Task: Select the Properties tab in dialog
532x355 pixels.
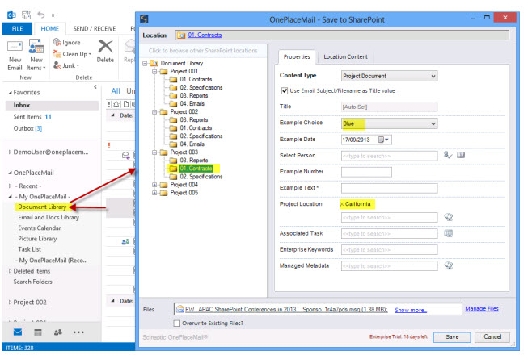Action: [297, 56]
